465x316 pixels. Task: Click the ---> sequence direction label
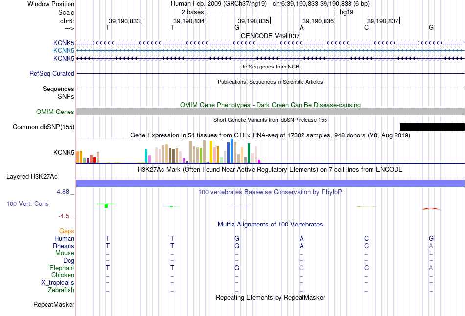point(69,28)
